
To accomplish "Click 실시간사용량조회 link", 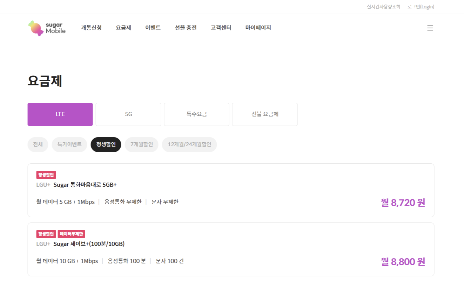I will coord(383,7).
